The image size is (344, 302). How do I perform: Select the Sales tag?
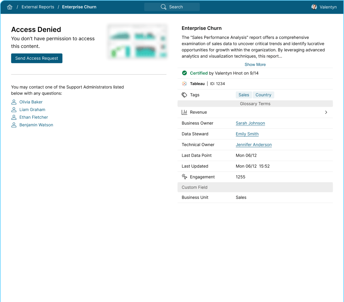(244, 95)
